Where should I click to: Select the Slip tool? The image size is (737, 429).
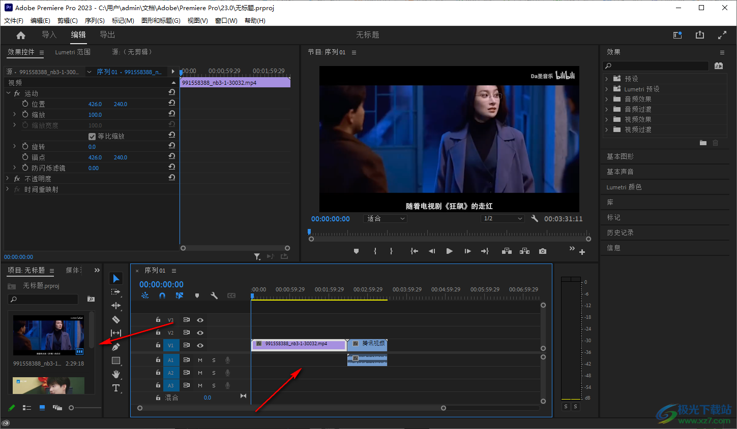click(116, 333)
